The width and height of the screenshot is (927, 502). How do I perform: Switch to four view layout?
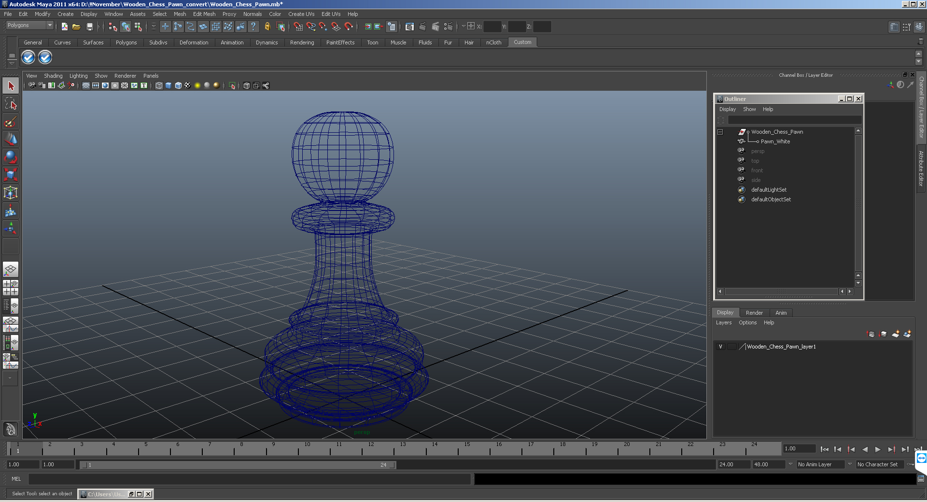pyautogui.click(x=11, y=288)
